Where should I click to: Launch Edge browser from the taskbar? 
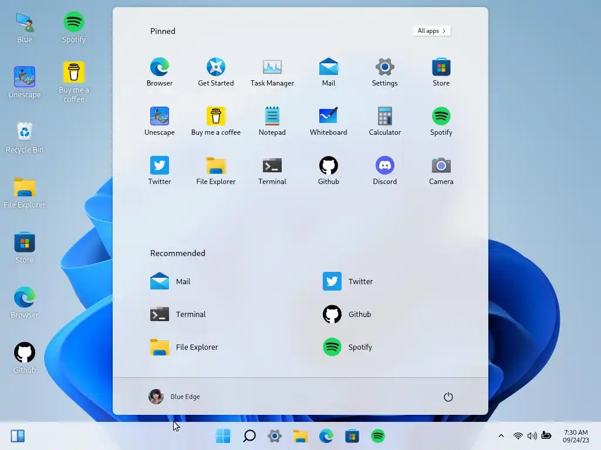point(326,436)
